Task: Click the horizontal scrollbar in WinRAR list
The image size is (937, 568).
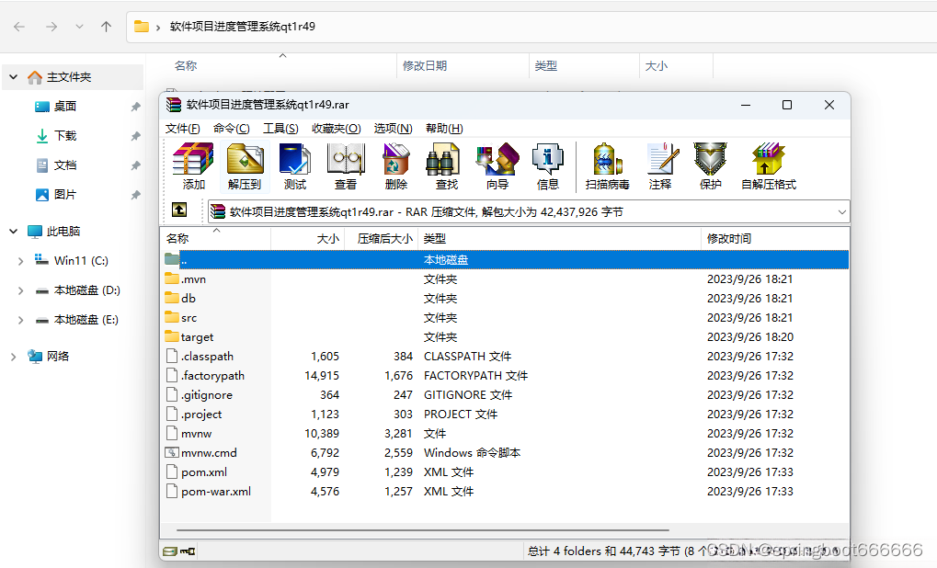Action: (x=423, y=529)
